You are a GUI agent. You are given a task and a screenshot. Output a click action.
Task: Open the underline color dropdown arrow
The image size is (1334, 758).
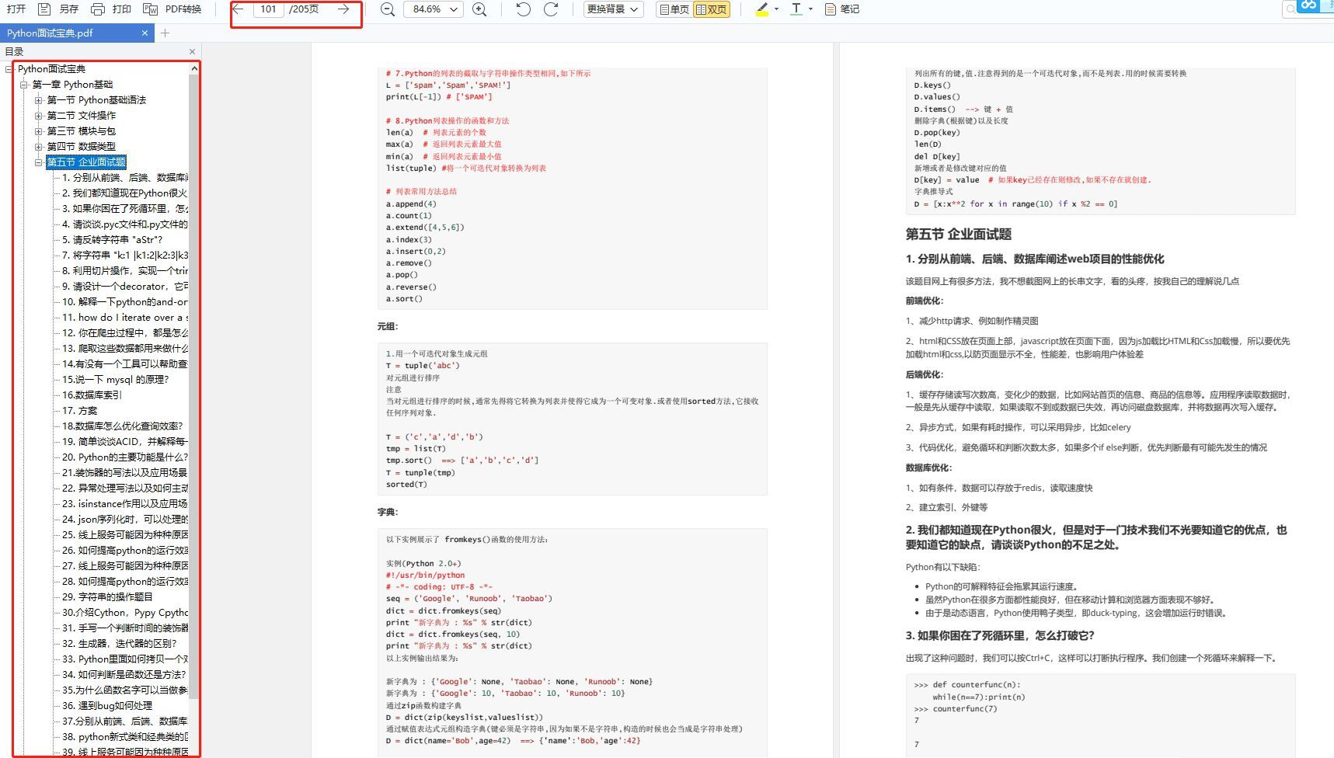810,9
